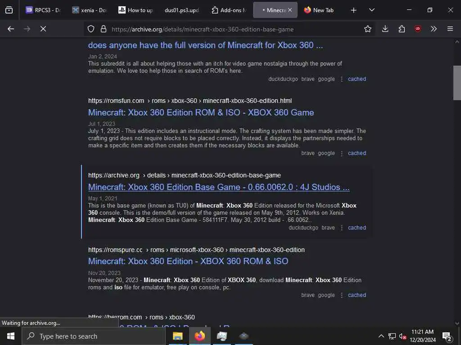The image size is (461, 345).
Task: Expand more tools overflow chevron
Action: coord(434,29)
